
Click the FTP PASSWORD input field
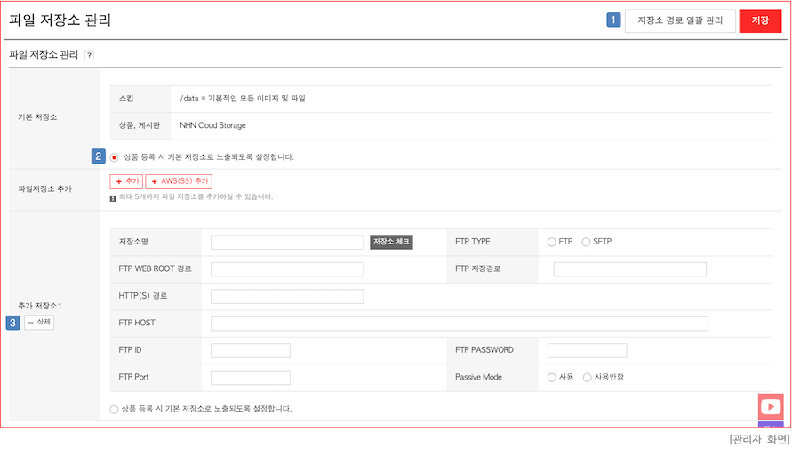587,350
